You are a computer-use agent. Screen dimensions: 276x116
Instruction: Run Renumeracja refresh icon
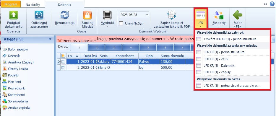tap(65, 15)
